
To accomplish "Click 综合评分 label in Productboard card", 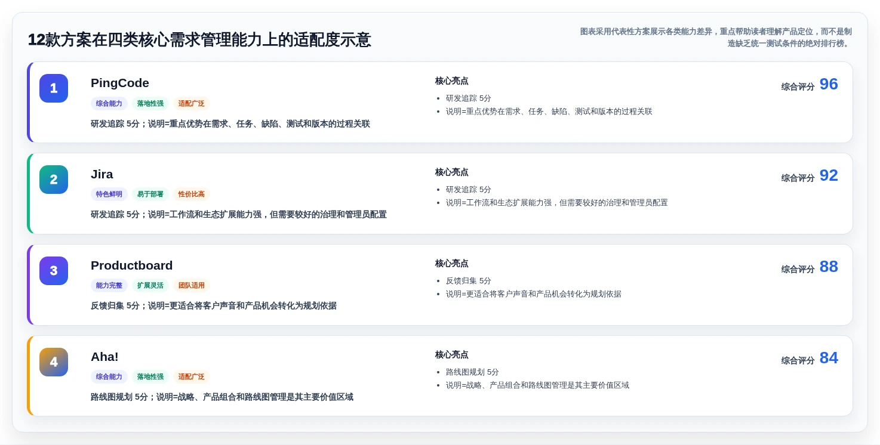I will coord(798,270).
